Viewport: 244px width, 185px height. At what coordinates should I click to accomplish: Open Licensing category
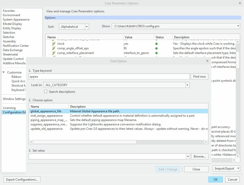(x=9, y=108)
